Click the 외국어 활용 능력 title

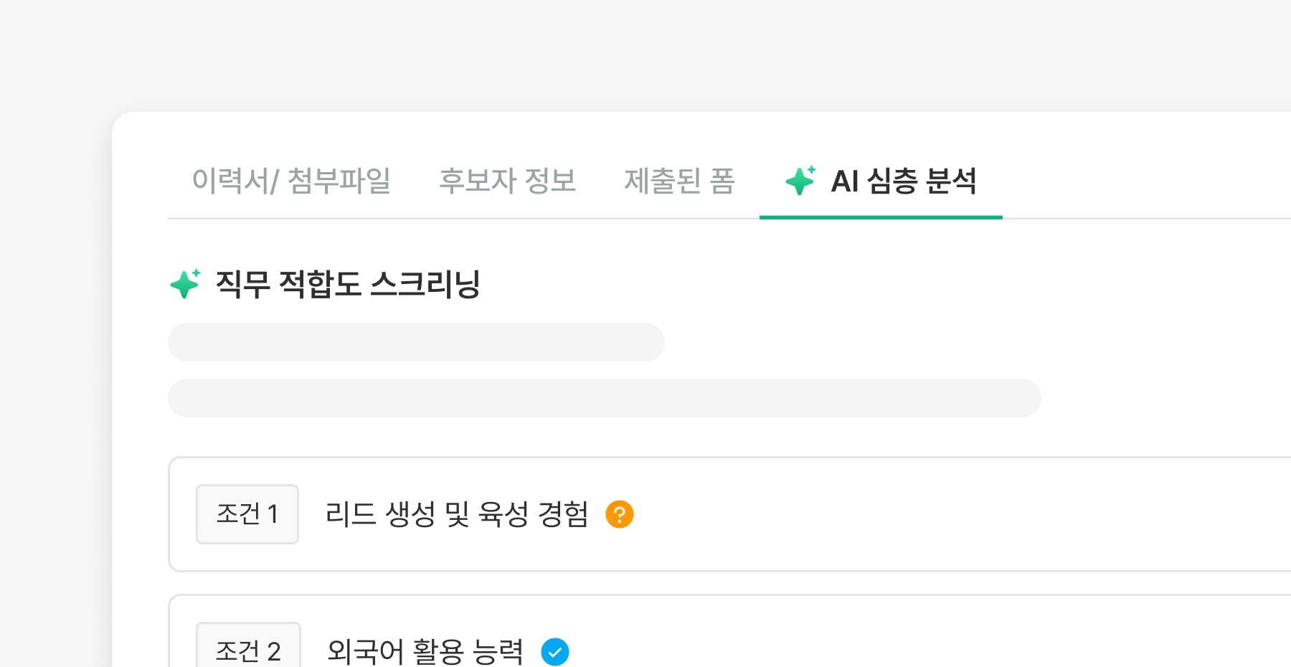tap(425, 652)
